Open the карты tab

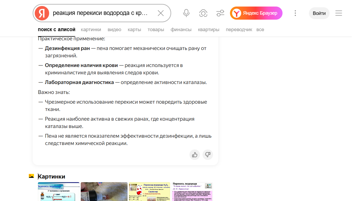[x=134, y=30]
